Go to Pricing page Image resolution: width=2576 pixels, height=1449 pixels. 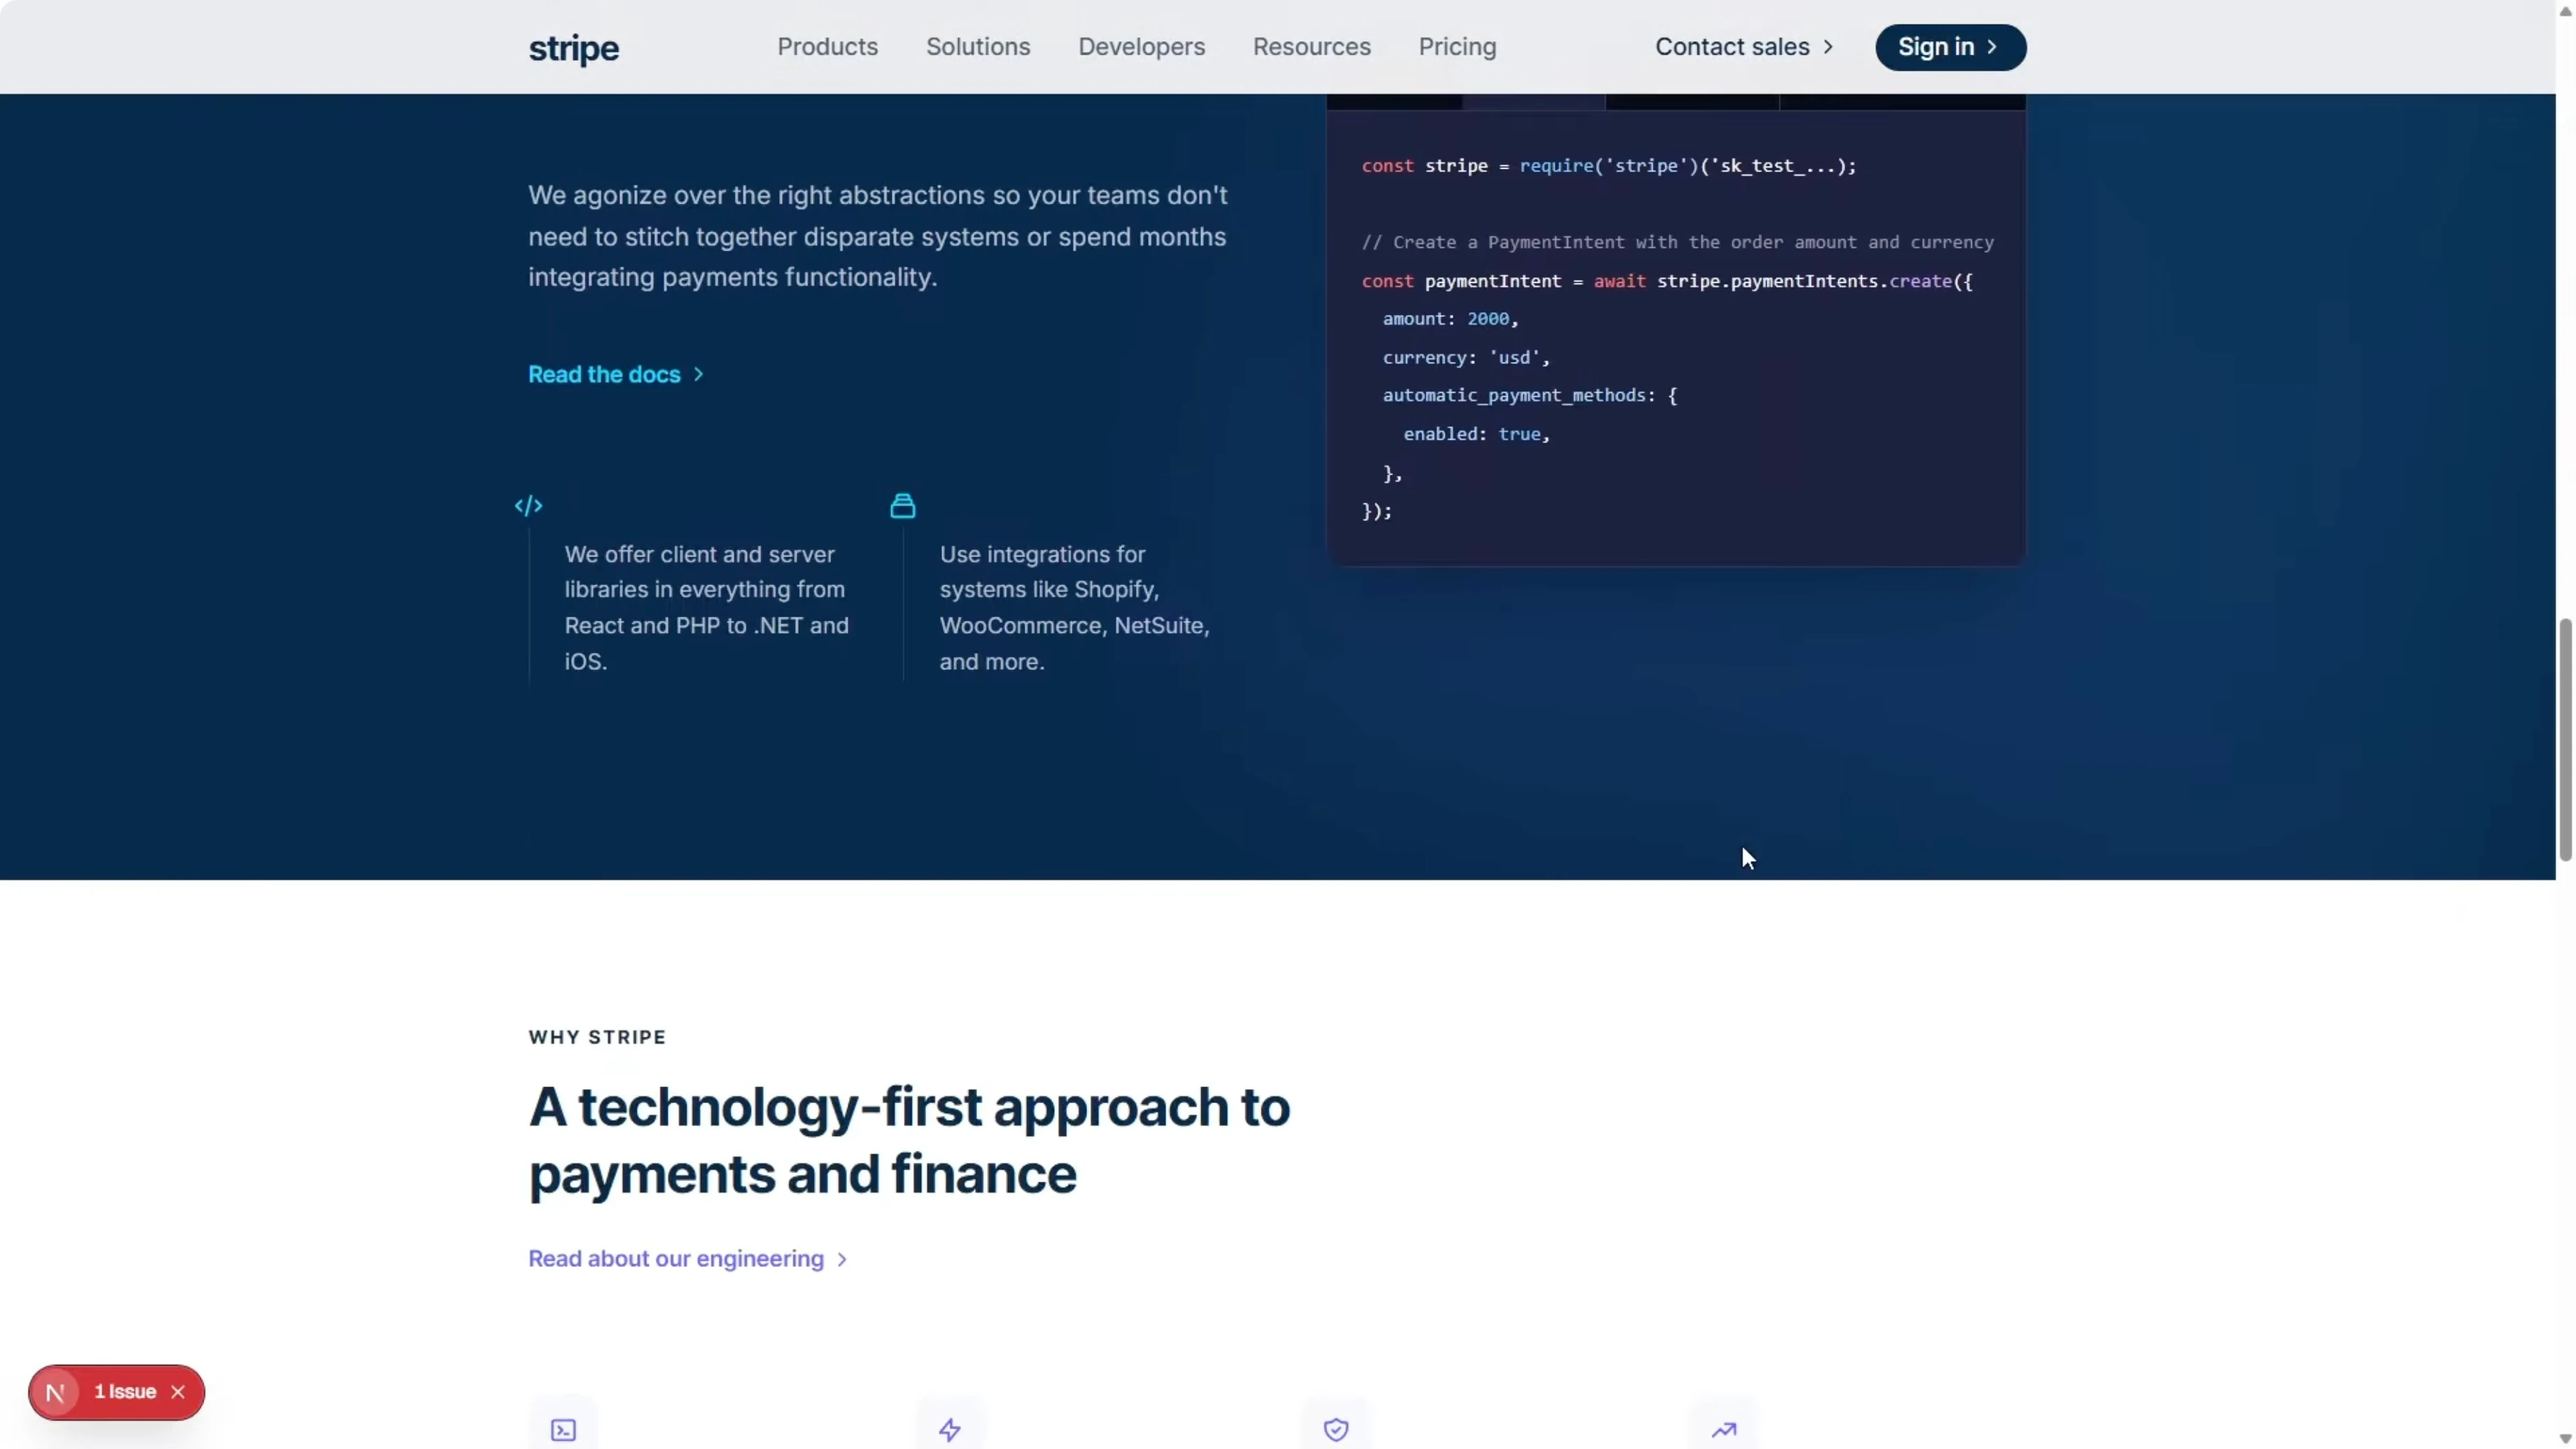click(x=1456, y=47)
